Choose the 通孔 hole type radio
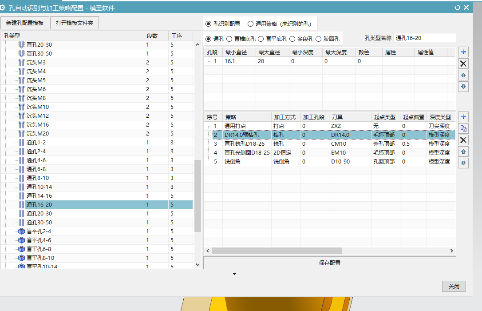 coord(209,39)
